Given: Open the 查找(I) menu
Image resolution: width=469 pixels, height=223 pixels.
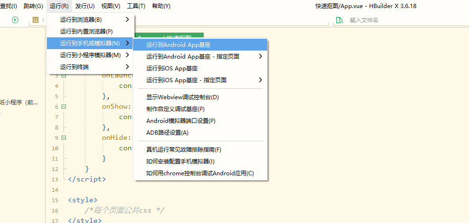Looking at the screenshot, I should [x=9, y=6].
